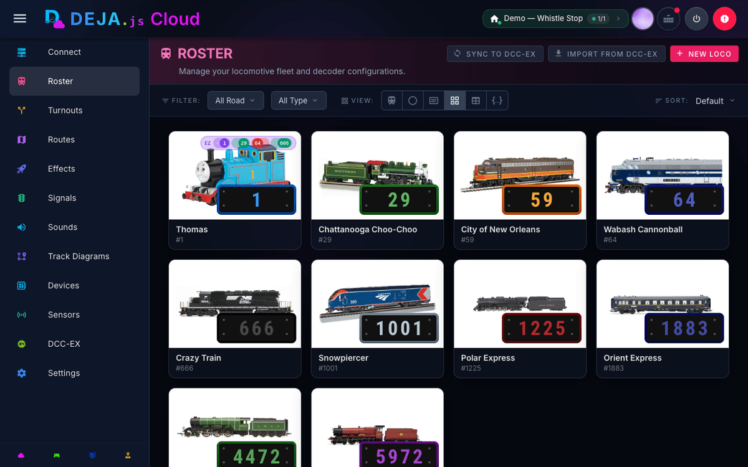
Task: Open the Thomas locomotive card
Action: [235, 191]
